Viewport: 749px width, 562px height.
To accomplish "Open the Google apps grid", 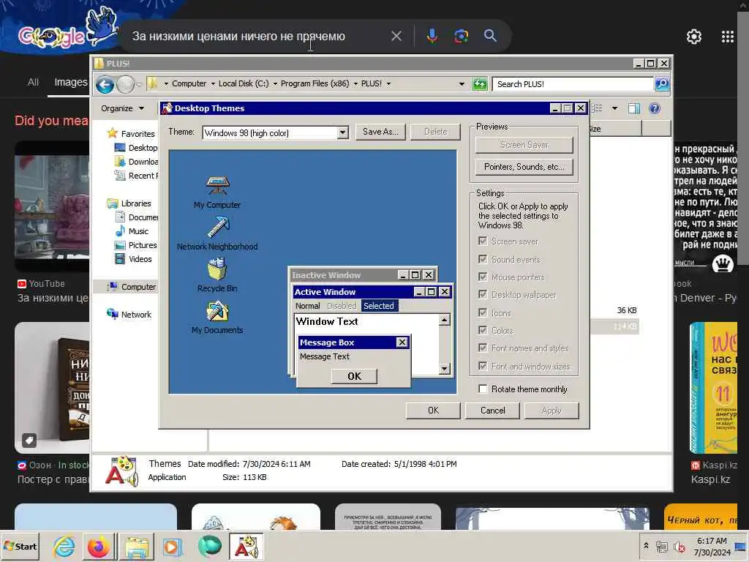I will point(728,37).
